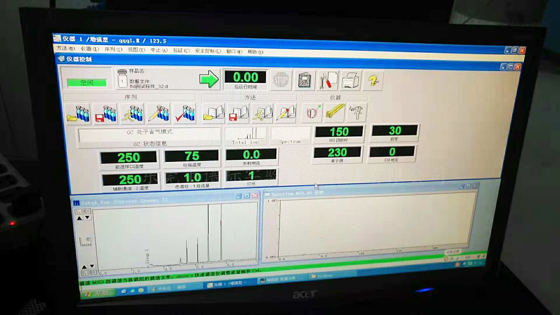Screen dimensions: 560x315
Task: Open the 序列 menu
Action: pyautogui.click(x=113, y=49)
